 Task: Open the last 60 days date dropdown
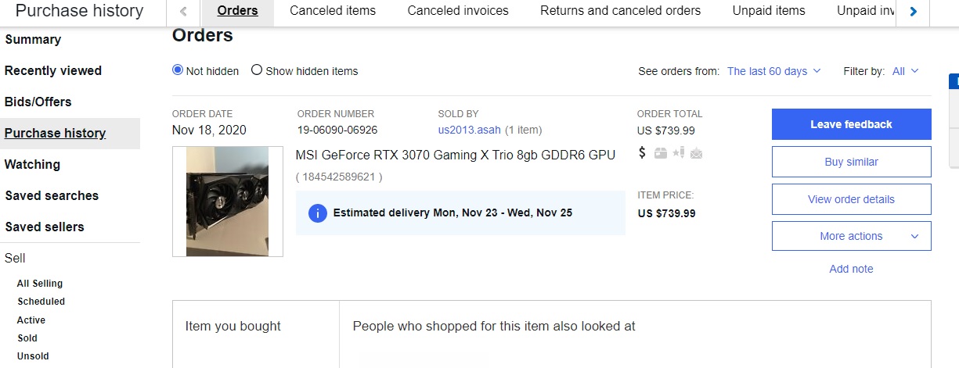pos(774,71)
